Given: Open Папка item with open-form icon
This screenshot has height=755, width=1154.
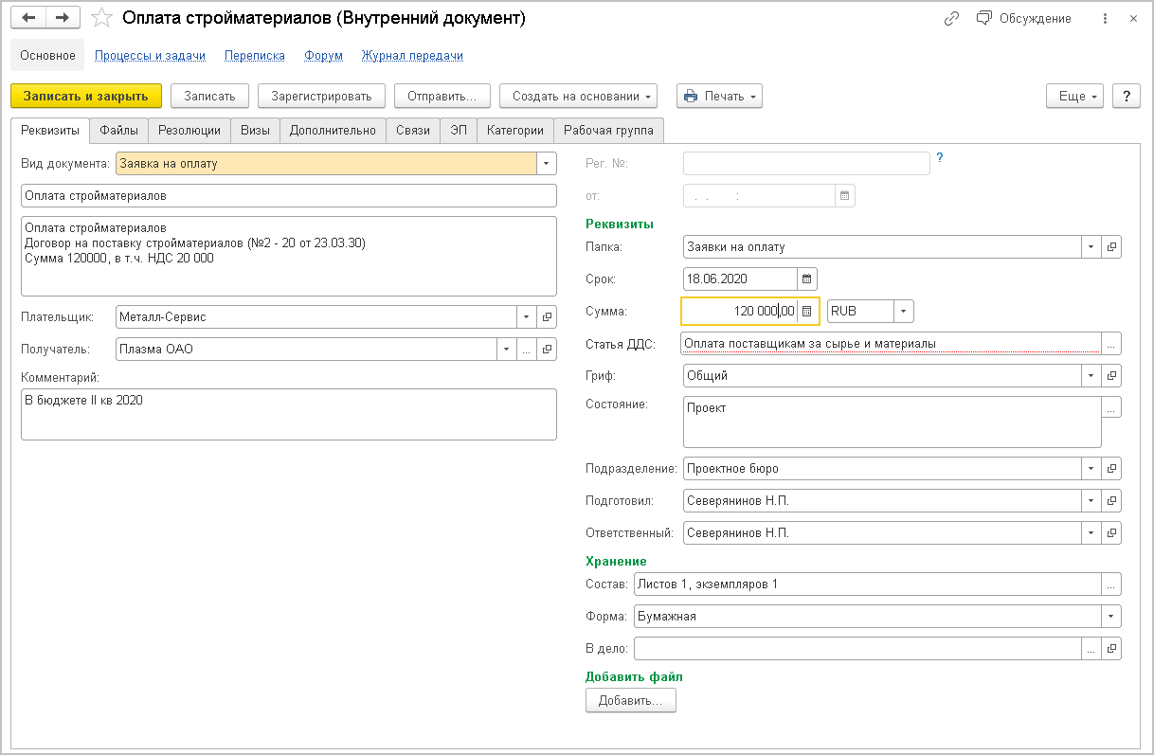Looking at the screenshot, I should [x=1112, y=247].
